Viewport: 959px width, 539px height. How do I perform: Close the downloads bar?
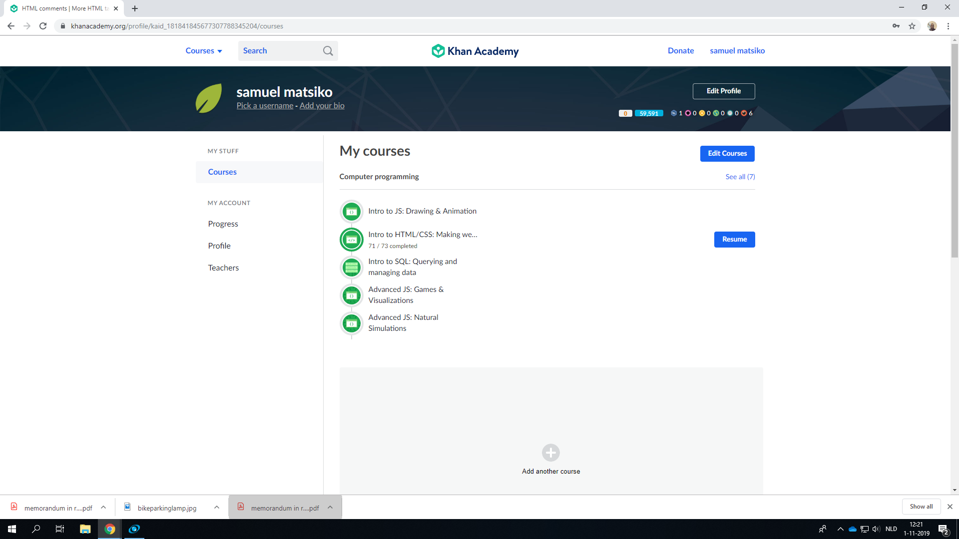[950, 507]
